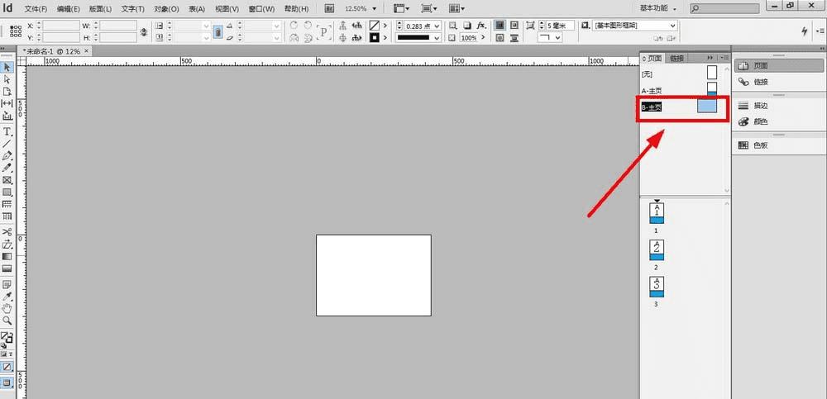Open the 链接 panel button in dock
Viewport: 827px width, 399px height.
[x=779, y=82]
